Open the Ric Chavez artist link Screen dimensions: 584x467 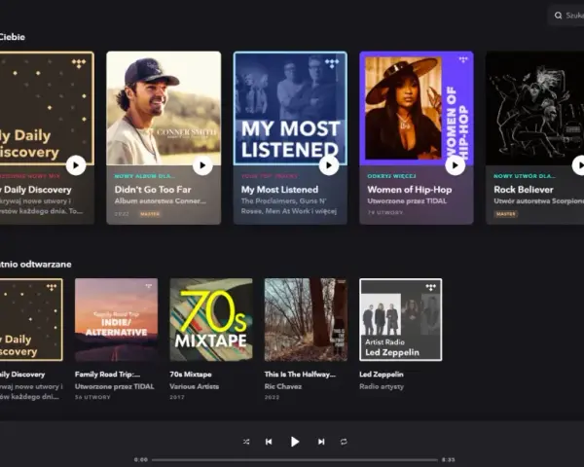tap(282, 386)
